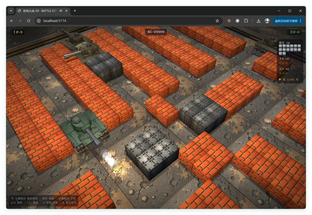This screenshot has width=312, height=215.
Task: Show downloads from the toolbar
Action: point(259,21)
